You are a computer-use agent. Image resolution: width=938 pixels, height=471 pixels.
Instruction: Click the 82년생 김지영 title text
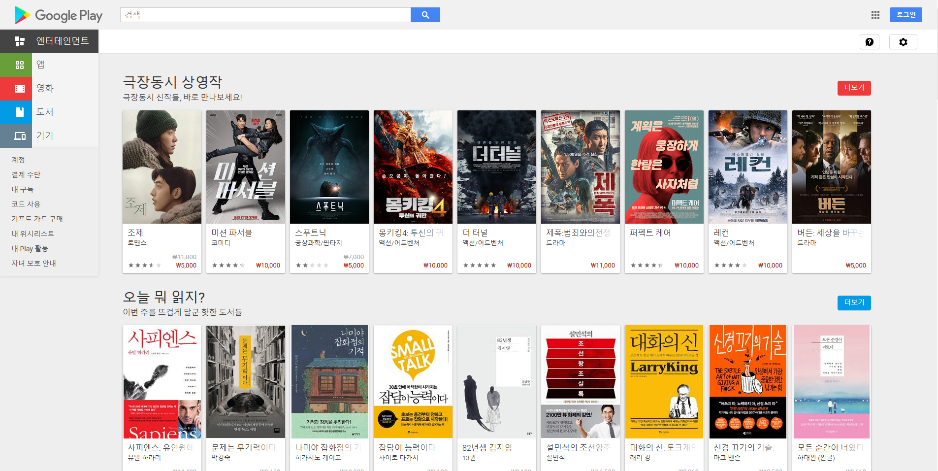coord(487,447)
